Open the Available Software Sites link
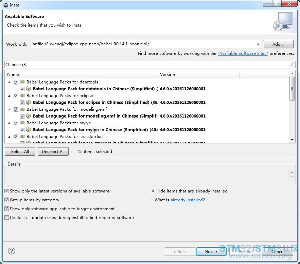This screenshot has height=264, width=300. click(x=243, y=53)
